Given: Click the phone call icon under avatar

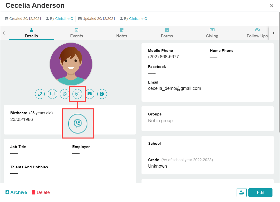Looking at the screenshot, I should [x=40, y=94].
